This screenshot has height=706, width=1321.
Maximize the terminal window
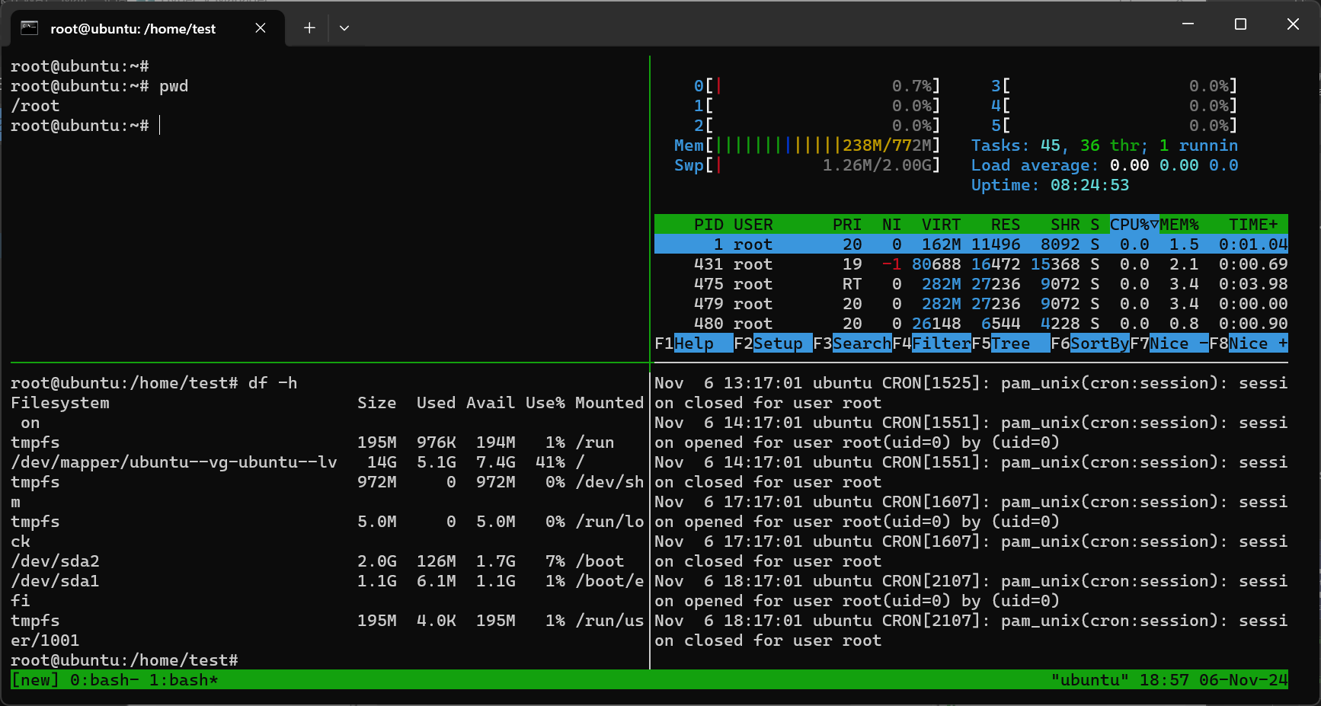[x=1240, y=24]
